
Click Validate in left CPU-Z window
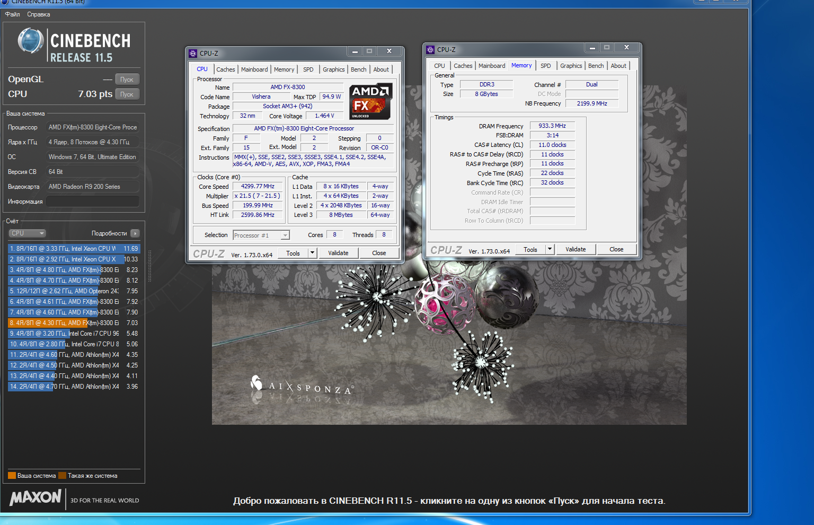338,253
